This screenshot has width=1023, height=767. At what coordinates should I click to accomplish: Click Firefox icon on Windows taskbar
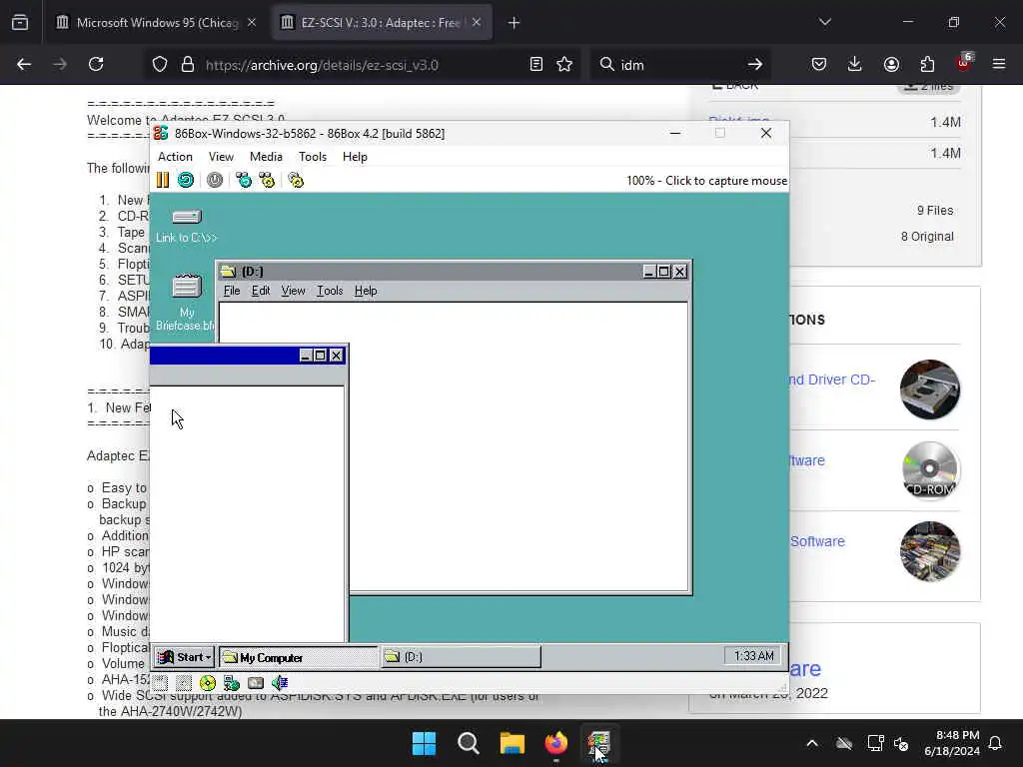click(555, 743)
